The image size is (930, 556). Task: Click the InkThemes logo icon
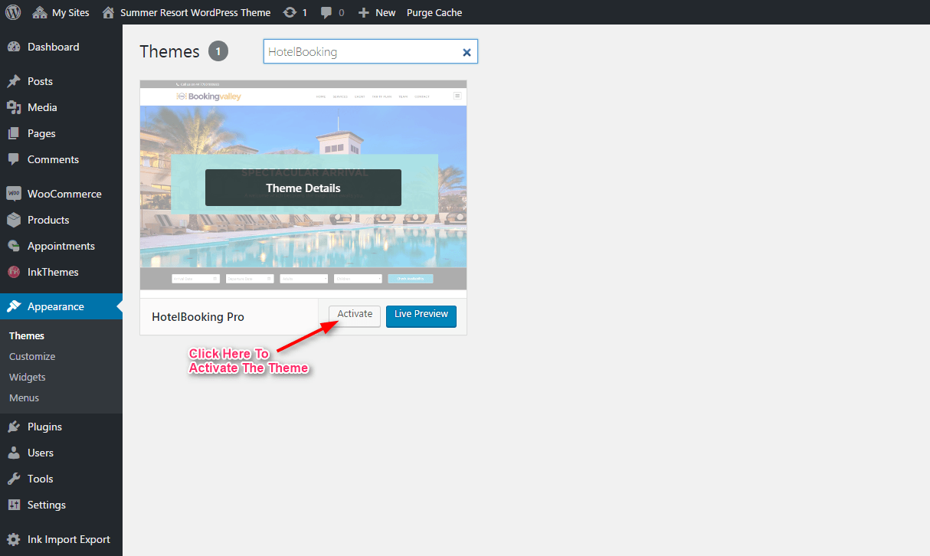[14, 272]
